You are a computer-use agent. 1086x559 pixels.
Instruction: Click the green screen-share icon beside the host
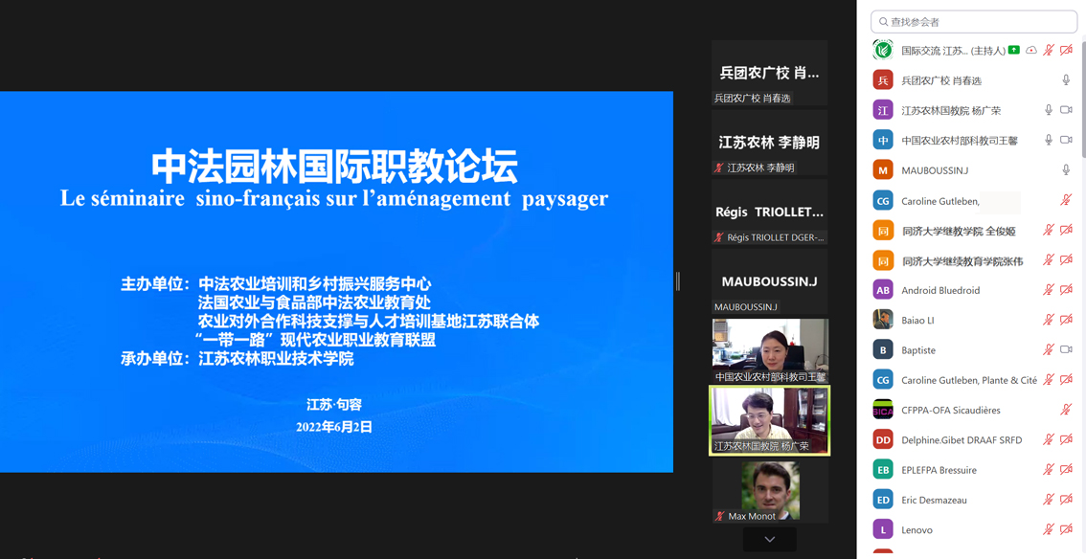point(1014,50)
